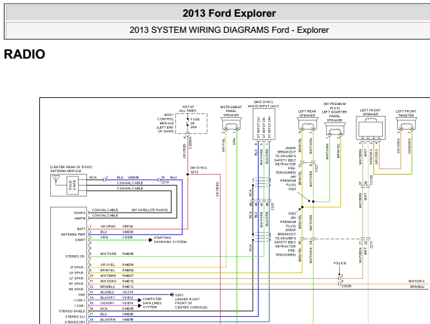Click the DMD45 circuit code

tap(128, 309)
